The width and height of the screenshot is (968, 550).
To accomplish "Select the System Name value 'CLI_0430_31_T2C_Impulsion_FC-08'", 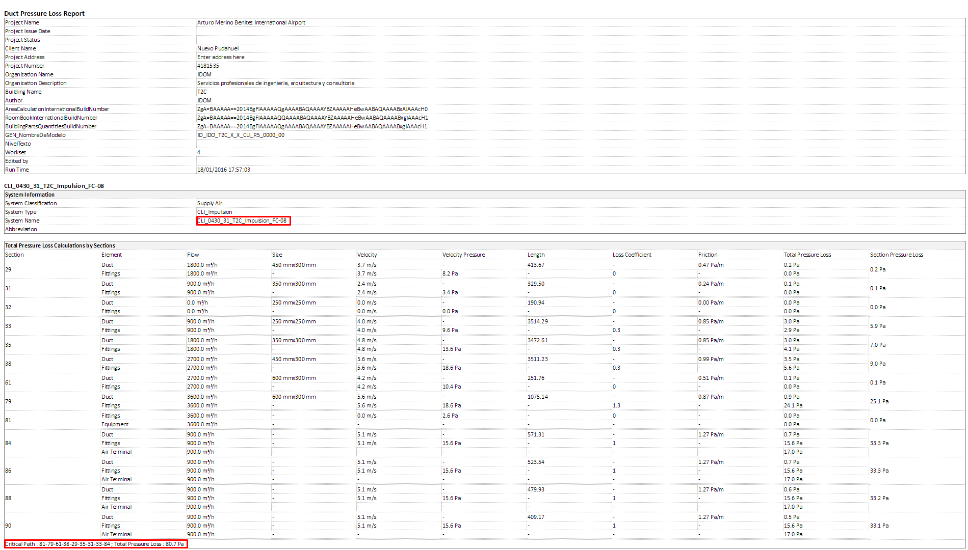I will pyautogui.click(x=242, y=221).
